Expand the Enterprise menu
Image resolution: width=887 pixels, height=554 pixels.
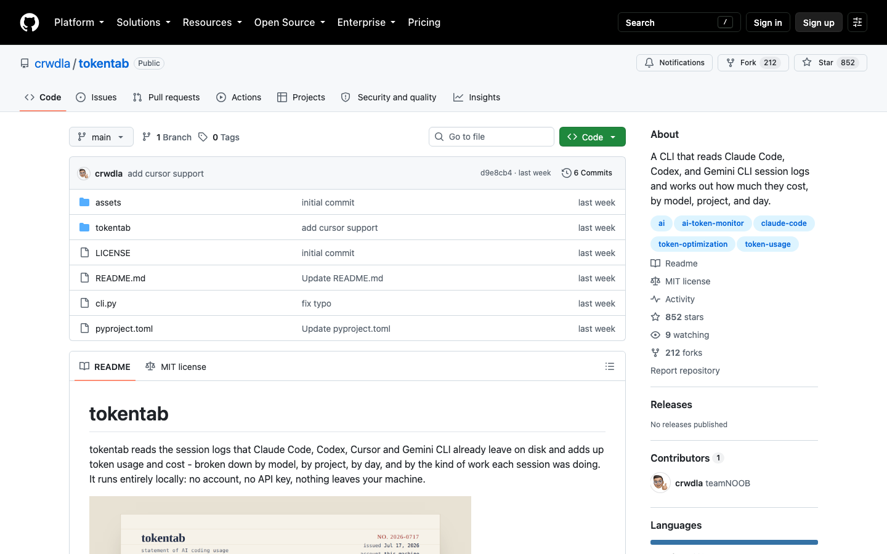(x=367, y=22)
